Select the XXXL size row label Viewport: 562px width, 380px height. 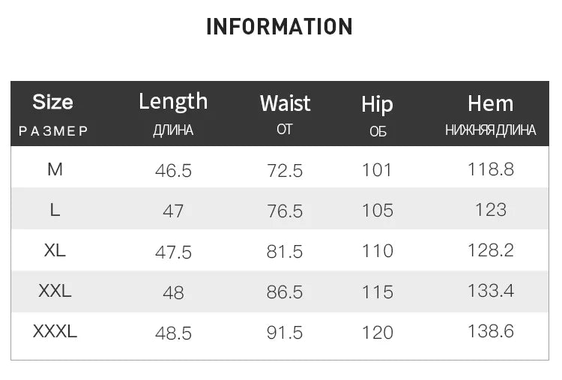click(55, 331)
